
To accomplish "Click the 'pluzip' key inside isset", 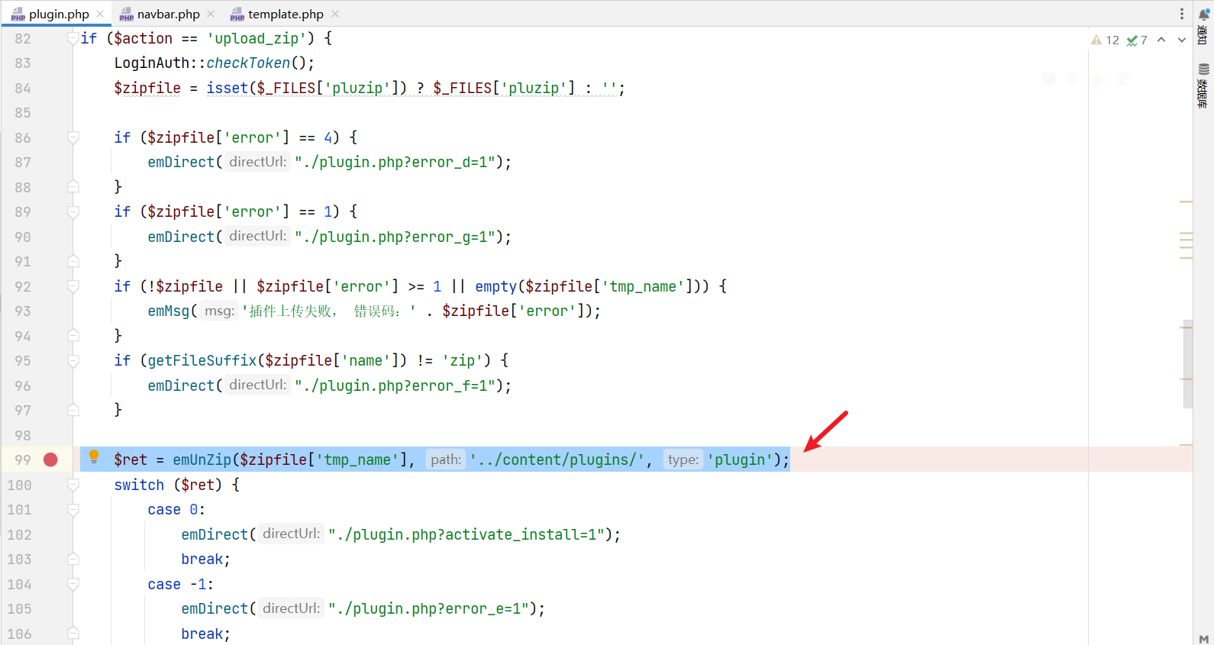I will tap(357, 88).
